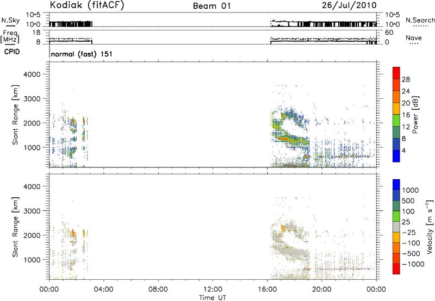
Task: Click the 'normal (fast) 151' annotation
Action: coord(82,54)
